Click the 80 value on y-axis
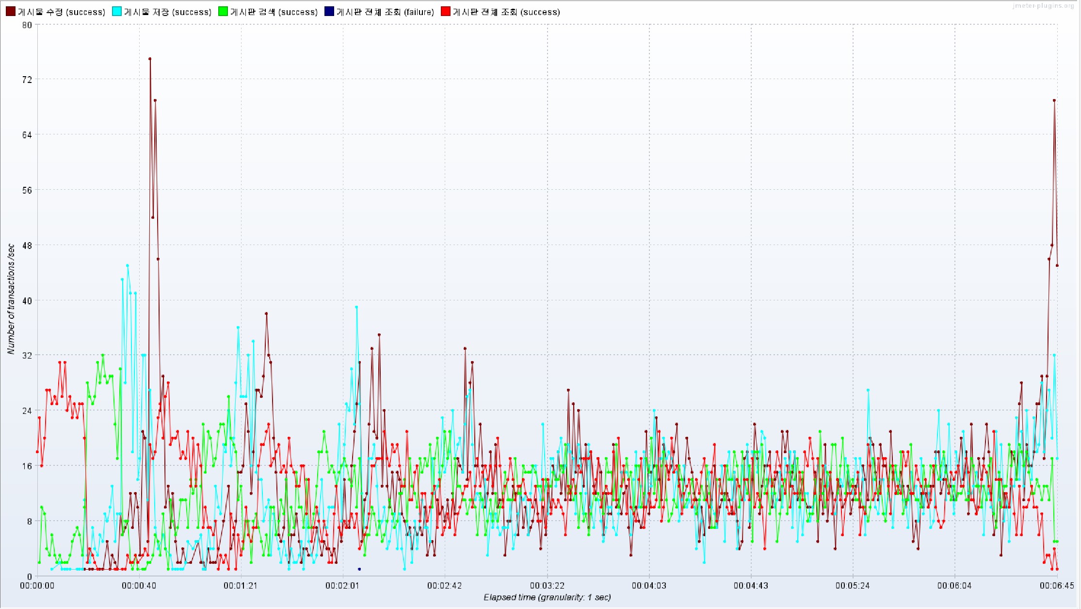Viewport: 1081px width, 609px height. click(27, 25)
